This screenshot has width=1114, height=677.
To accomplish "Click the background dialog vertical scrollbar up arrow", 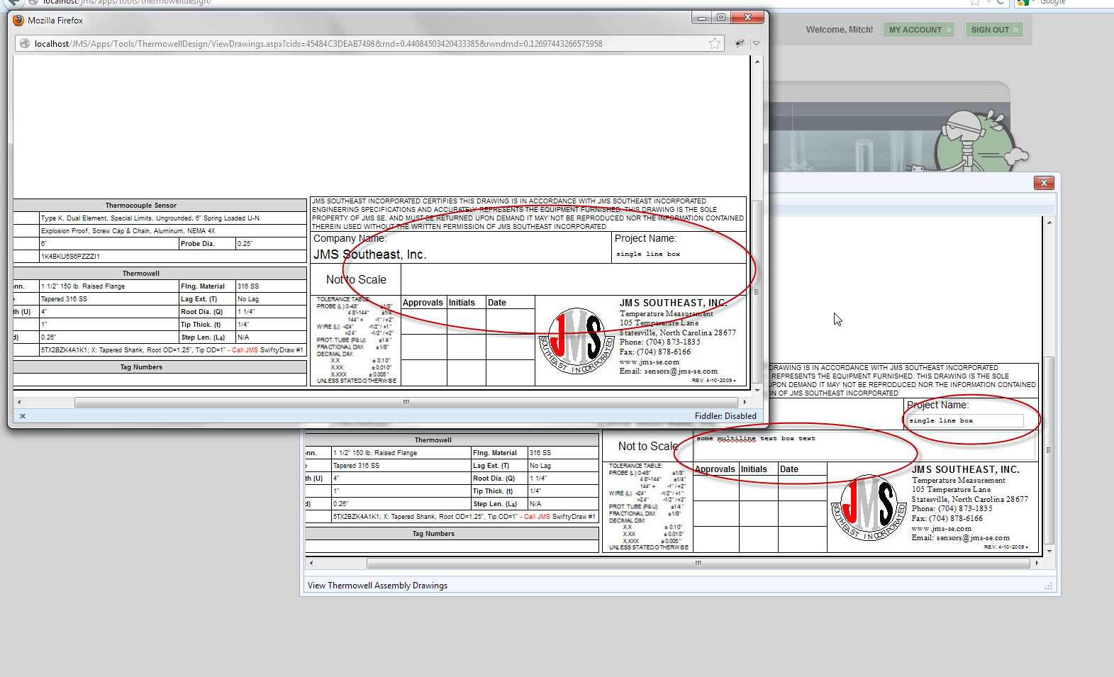I will point(1049,223).
